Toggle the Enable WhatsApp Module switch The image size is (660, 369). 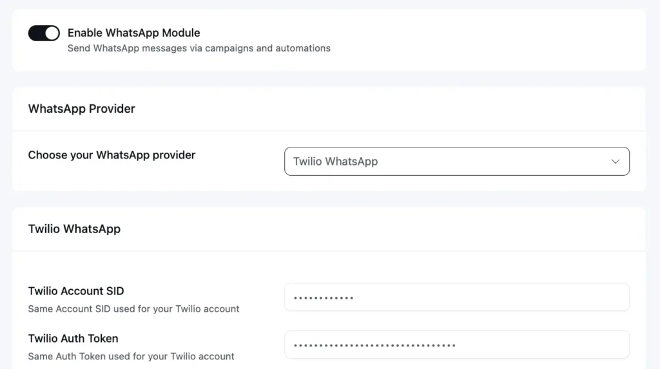44,33
